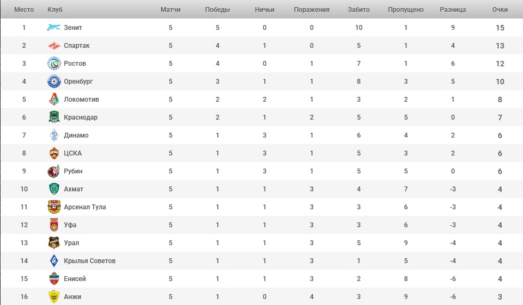Click the Rubin Kazan crest
The image size is (523, 305).
(54, 171)
